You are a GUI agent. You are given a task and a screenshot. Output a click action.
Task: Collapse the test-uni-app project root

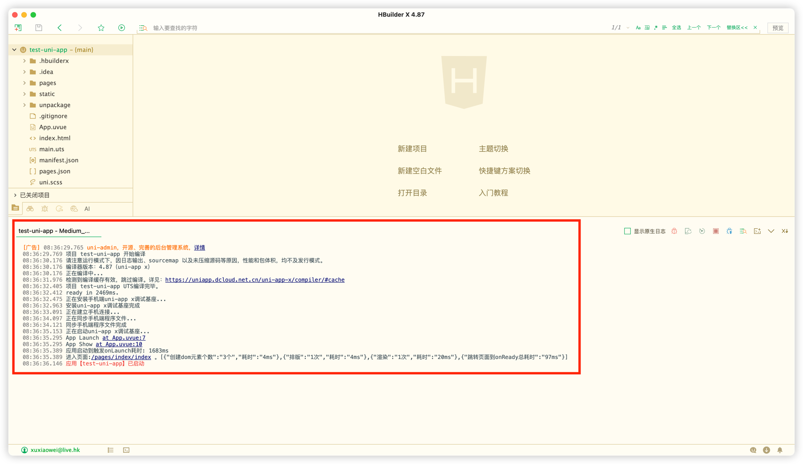[14, 50]
